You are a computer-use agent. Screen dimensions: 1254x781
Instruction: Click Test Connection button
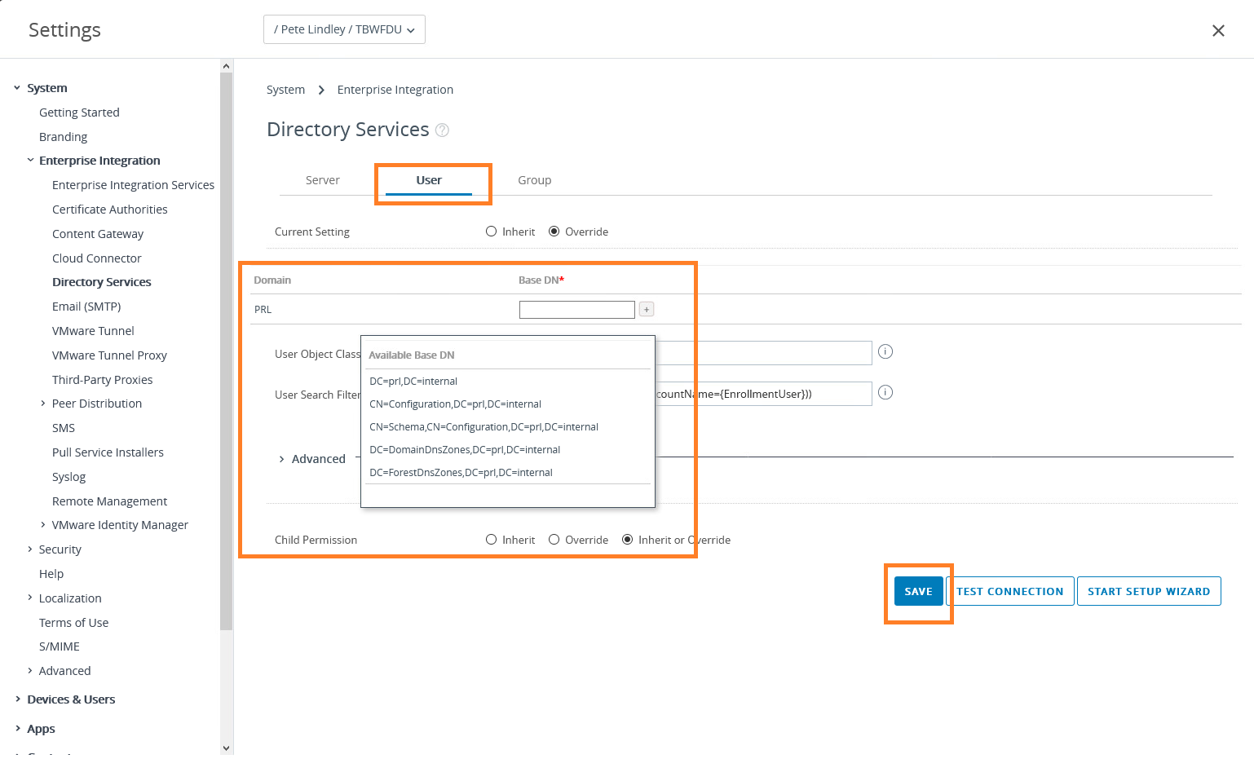click(x=1009, y=591)
